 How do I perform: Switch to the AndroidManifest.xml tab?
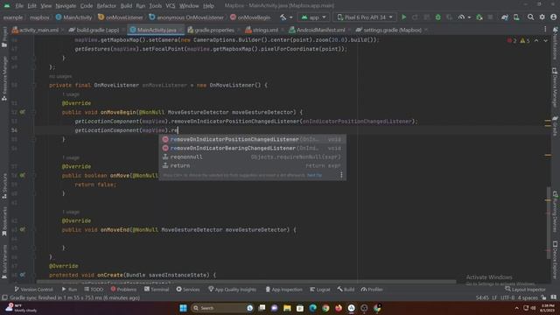click(317, 30)
